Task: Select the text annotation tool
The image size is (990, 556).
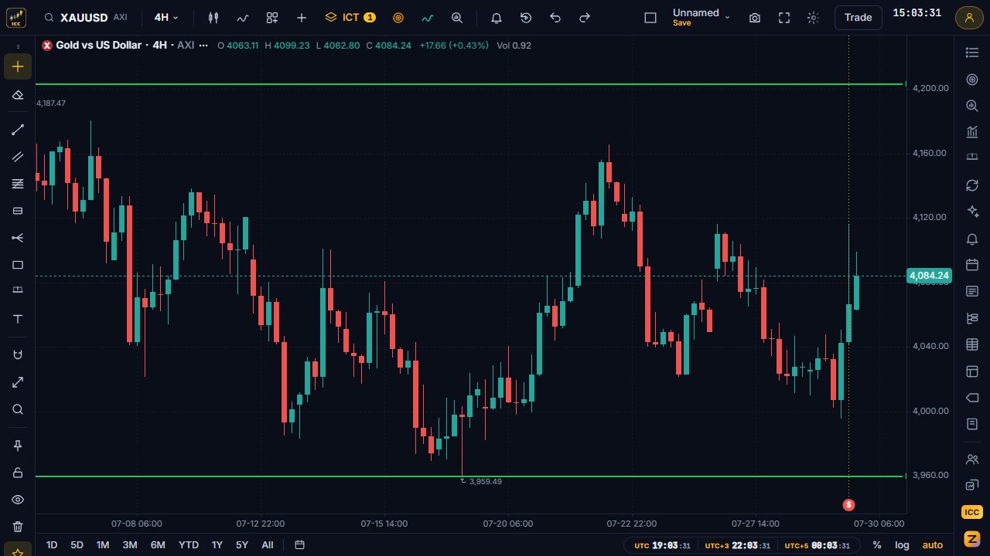Action: point(18,319)
